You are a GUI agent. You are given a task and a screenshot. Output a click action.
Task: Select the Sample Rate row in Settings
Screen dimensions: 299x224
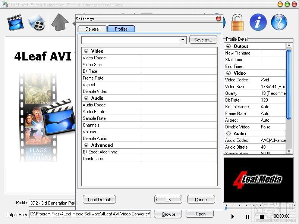[149, 118]
